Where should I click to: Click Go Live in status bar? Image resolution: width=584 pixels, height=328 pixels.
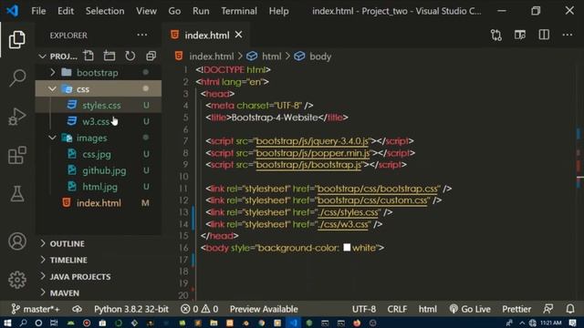tap(470, 309)
